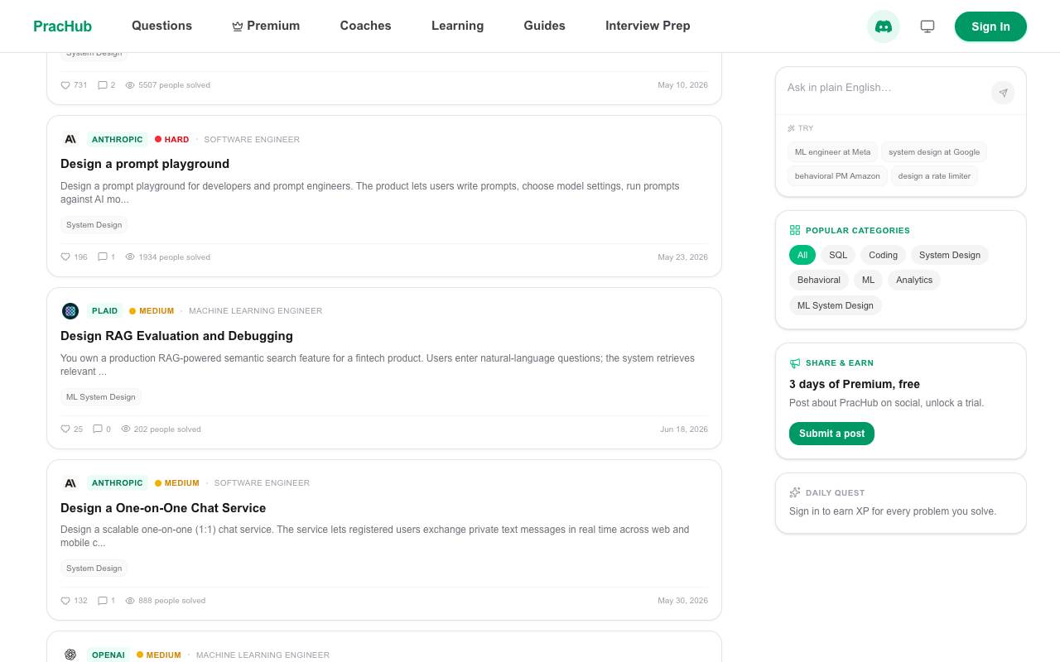Like the Design a One-on-One Chat Service question

pos(65,601)
